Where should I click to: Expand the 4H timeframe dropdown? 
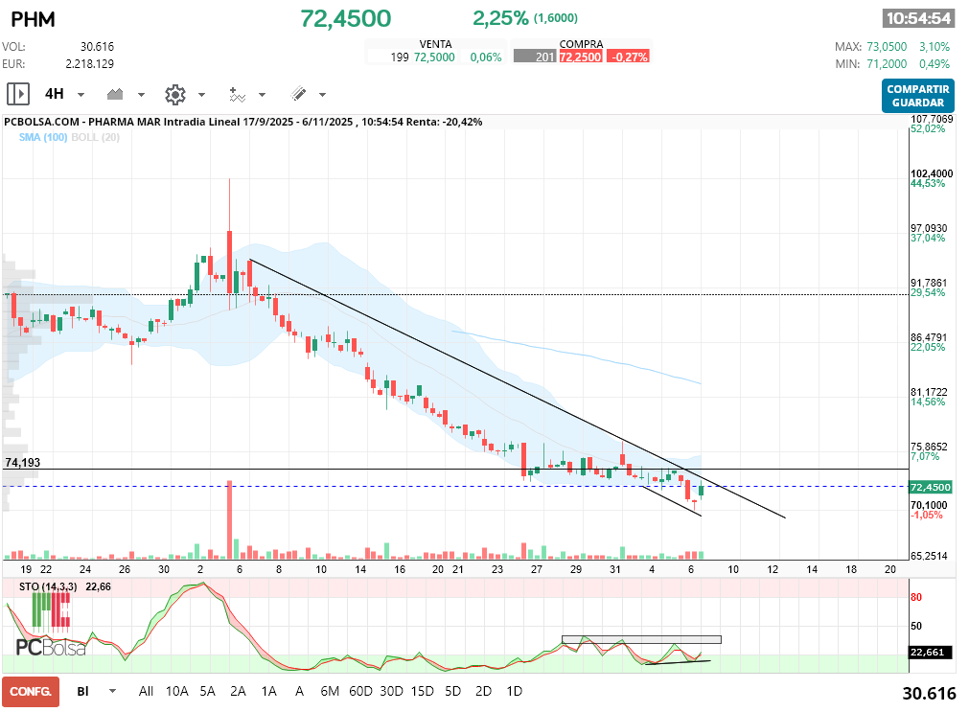pyautogui.click(x=81, y=95)
